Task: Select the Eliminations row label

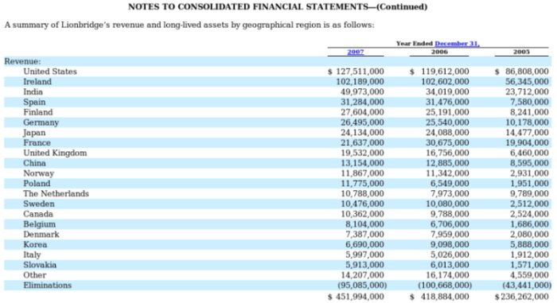Action: (47, 286)
